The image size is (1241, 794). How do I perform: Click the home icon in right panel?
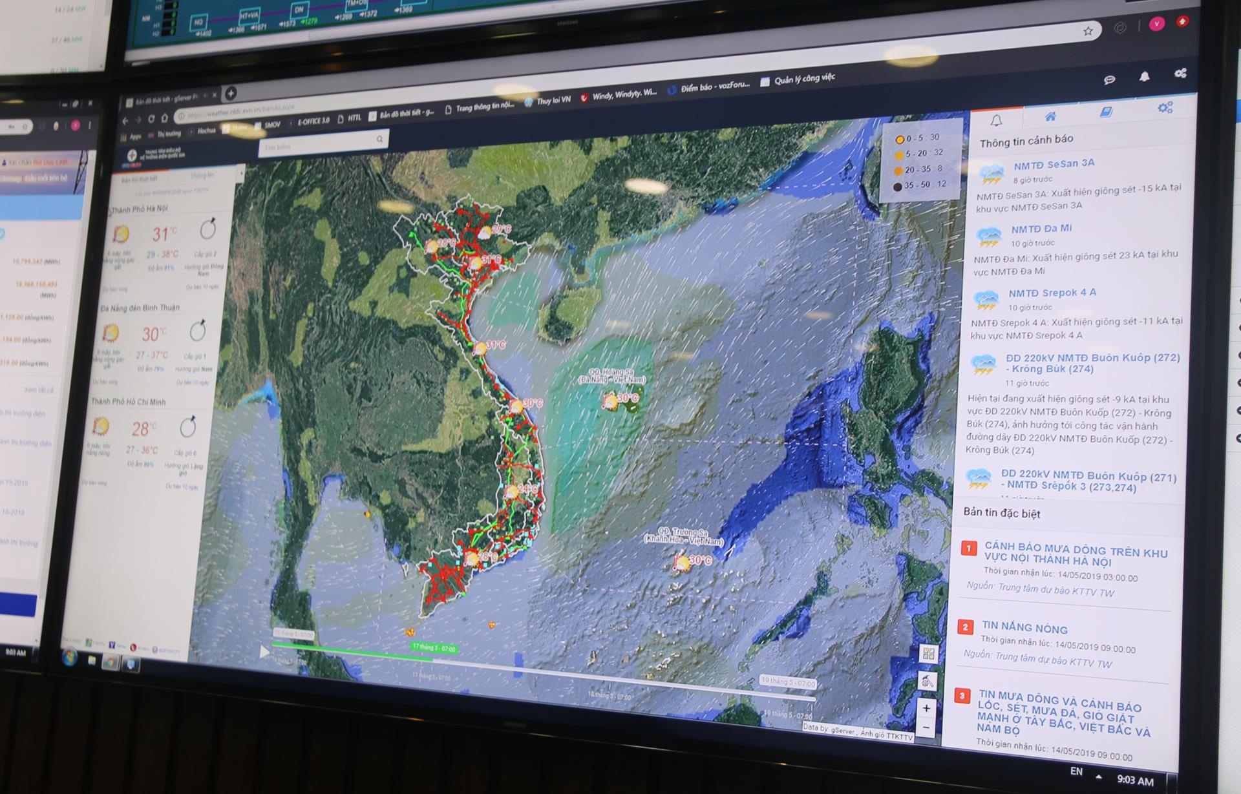1050,116
